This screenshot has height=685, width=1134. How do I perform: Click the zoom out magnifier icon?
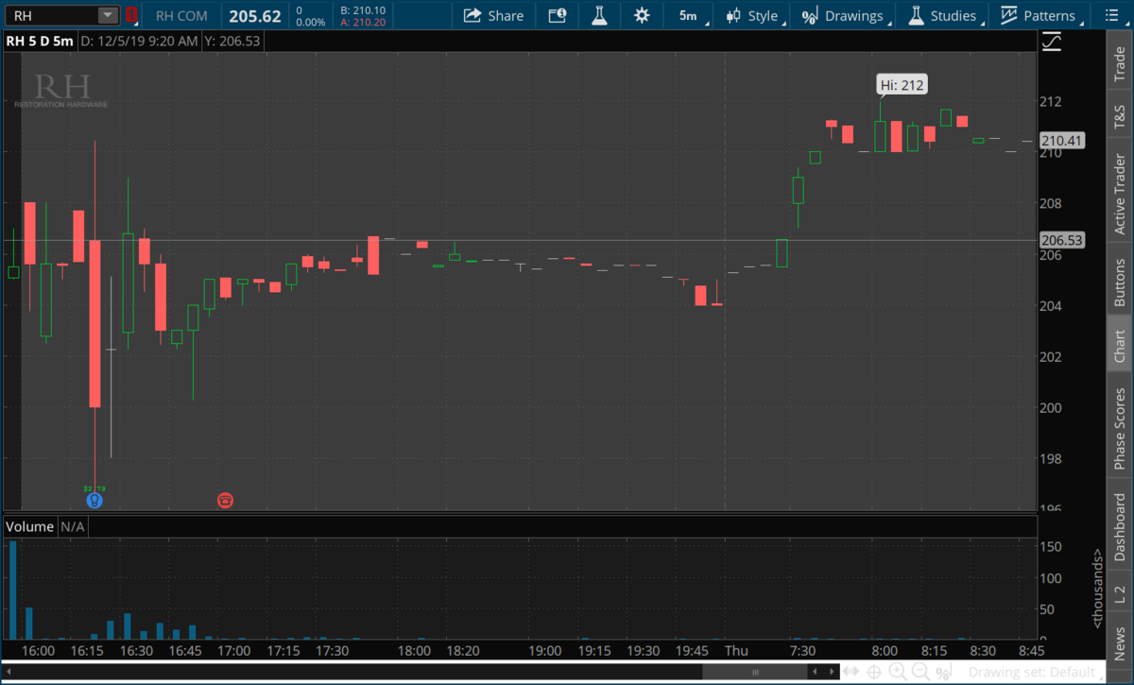pyautogui.click(x=920, y=672)
